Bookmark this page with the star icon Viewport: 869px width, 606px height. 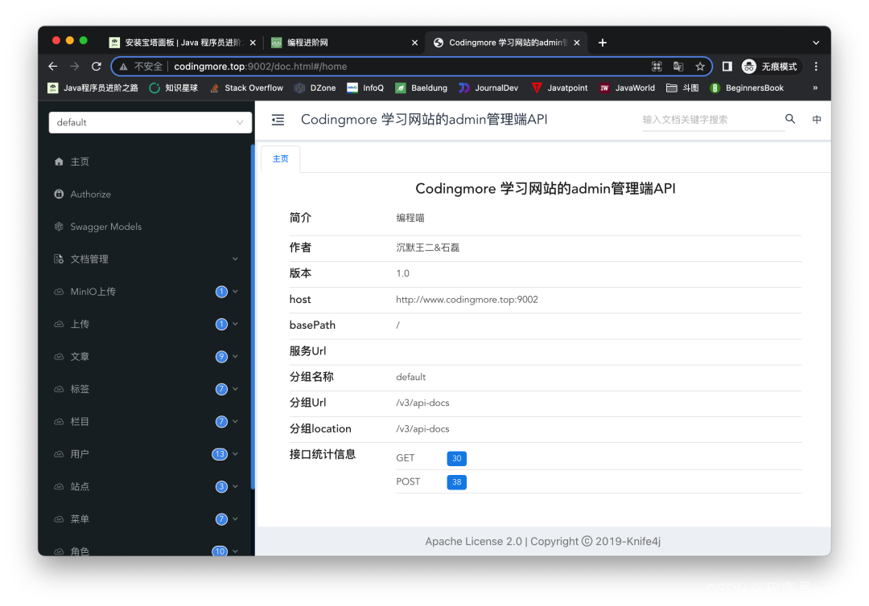700,67
